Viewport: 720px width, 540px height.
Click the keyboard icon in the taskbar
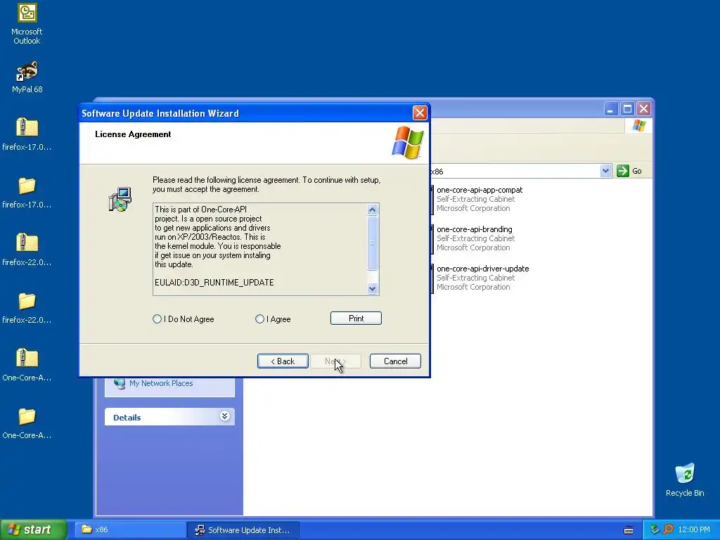(629, 530)
